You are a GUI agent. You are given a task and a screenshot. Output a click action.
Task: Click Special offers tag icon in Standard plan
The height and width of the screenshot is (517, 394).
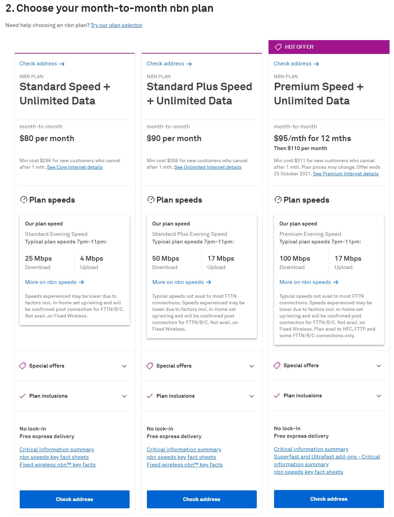tap(22, 366)
